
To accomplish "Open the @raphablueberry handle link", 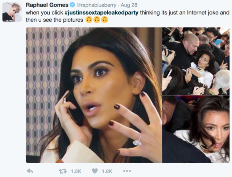I will point(96,5).
